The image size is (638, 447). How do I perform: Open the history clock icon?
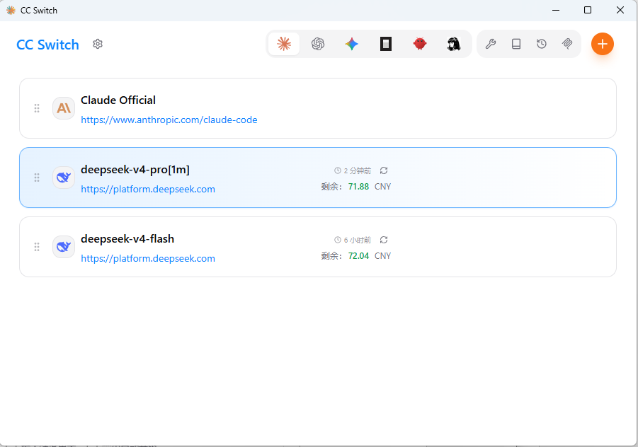click(542, 44)
